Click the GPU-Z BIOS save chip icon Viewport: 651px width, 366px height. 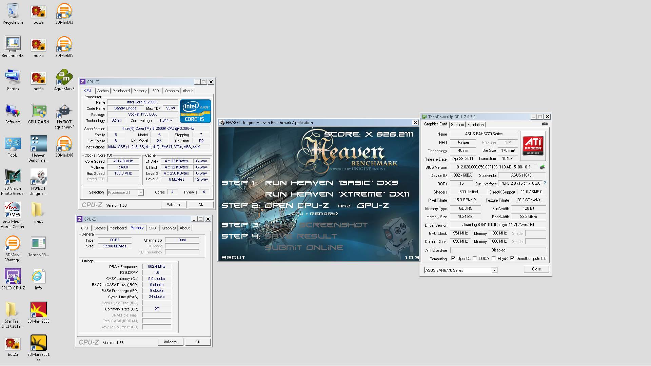click(x=542, y=167)
